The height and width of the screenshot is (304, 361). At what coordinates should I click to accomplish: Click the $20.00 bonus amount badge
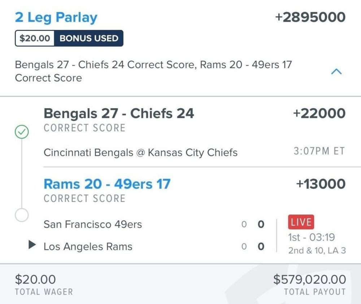(35, 39)
